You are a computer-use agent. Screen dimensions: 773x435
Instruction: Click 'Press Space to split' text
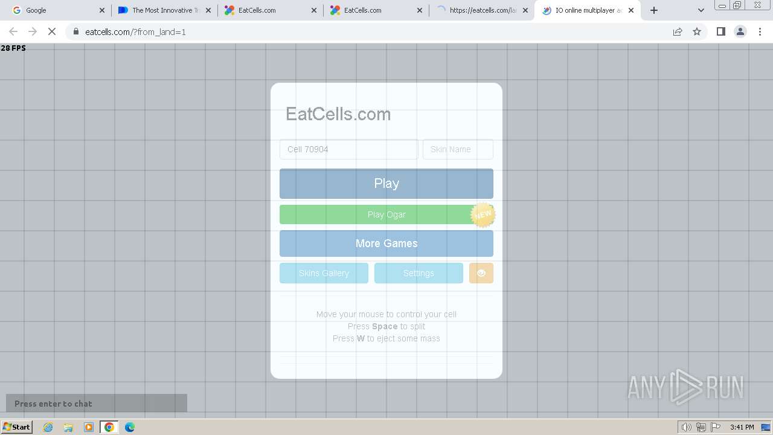click(x=386, y=326)
